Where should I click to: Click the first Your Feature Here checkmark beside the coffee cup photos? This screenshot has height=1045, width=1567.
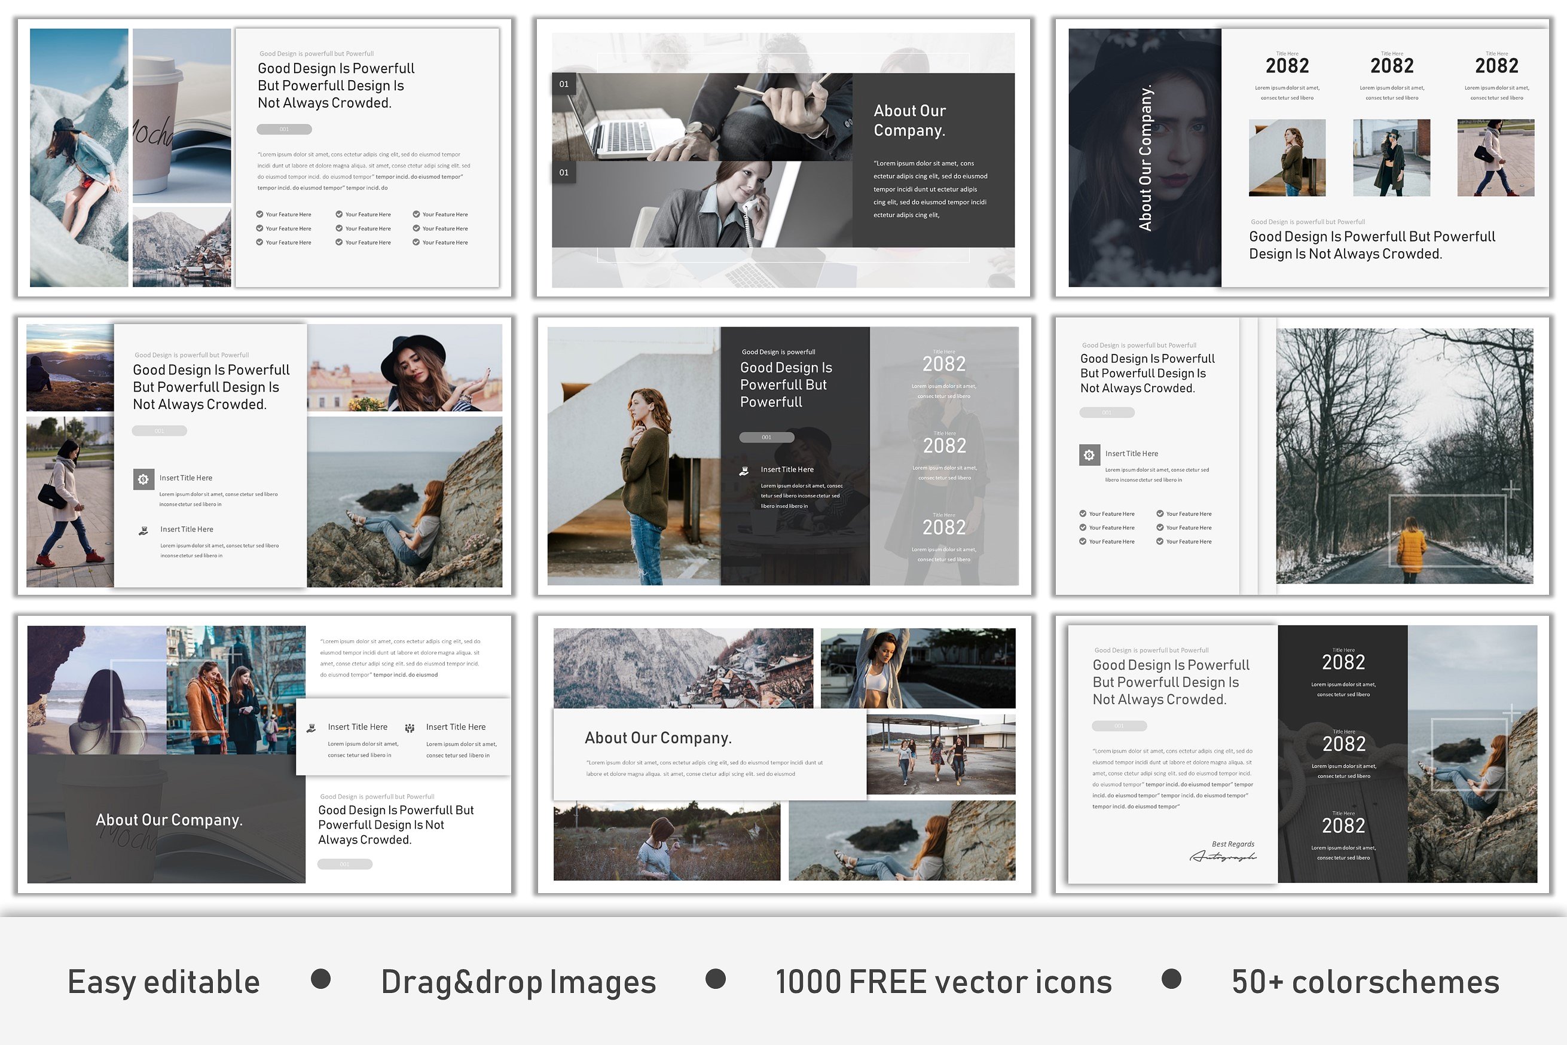click(259, 214)
